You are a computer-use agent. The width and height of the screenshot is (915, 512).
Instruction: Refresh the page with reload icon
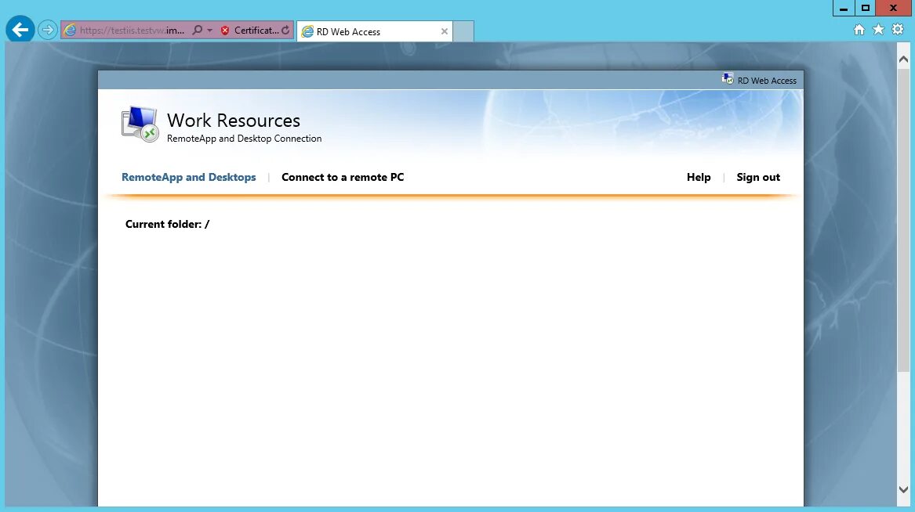click(285, 31)
